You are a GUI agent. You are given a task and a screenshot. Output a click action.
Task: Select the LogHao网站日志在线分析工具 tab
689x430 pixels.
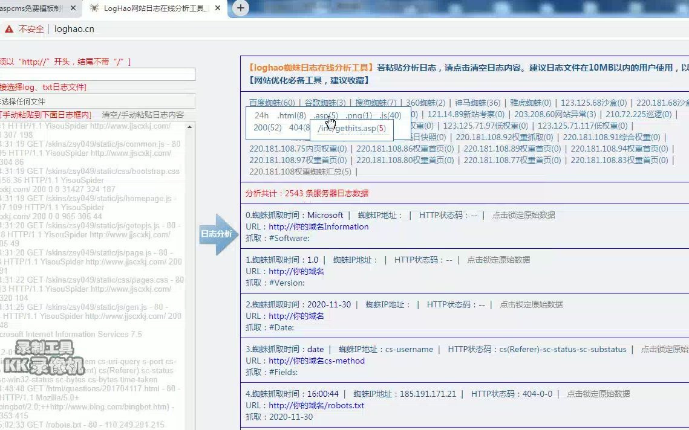tap(154, 8)
